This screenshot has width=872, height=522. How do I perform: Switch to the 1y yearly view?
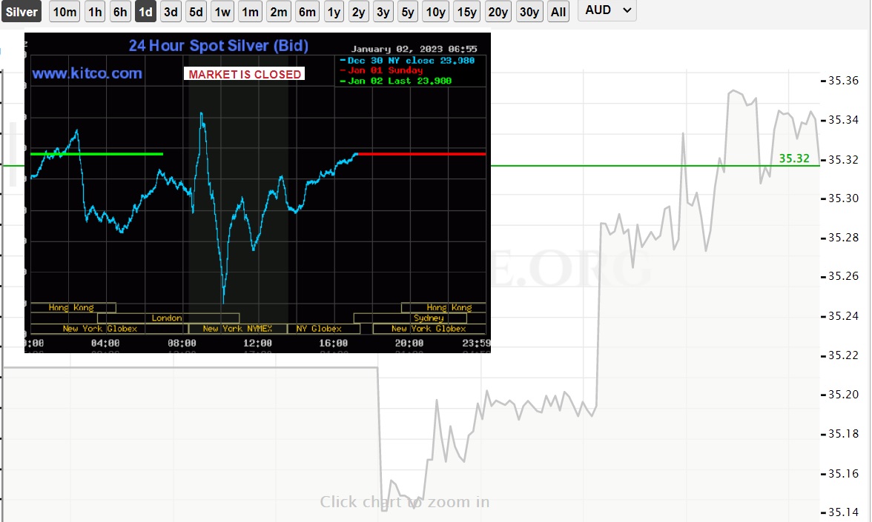(x=334, y=12)
